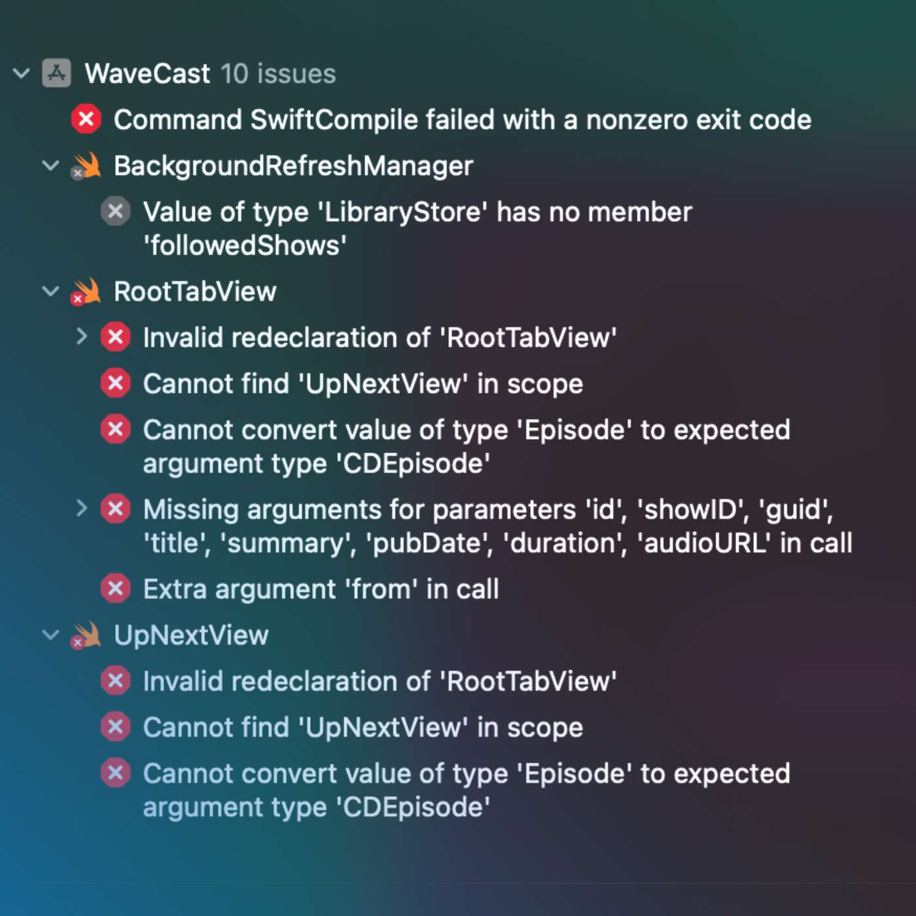
Task: Click the Swift file icon for BackgroundRefreshManager
Action: tap(86, 166)
